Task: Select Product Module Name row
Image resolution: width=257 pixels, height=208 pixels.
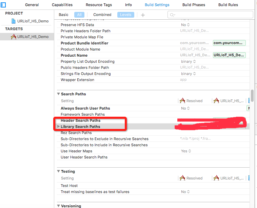Action: (153, 49)
